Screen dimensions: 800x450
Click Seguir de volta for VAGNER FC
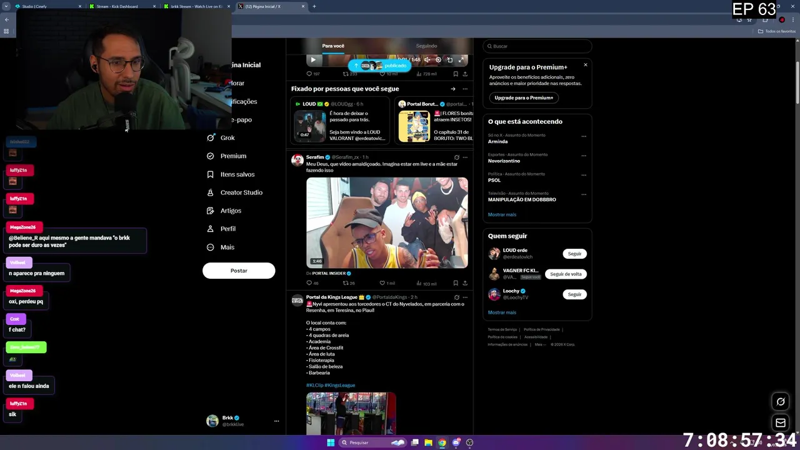(566, 274)
